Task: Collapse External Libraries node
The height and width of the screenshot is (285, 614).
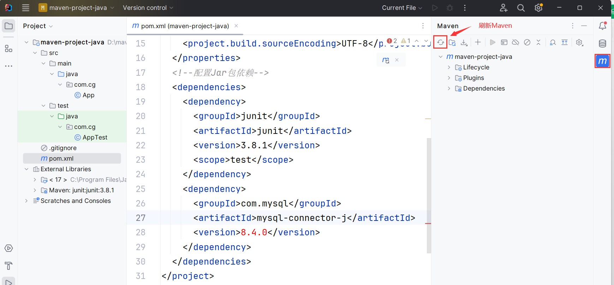Action: pyautogui.click(x=26, y=169)
